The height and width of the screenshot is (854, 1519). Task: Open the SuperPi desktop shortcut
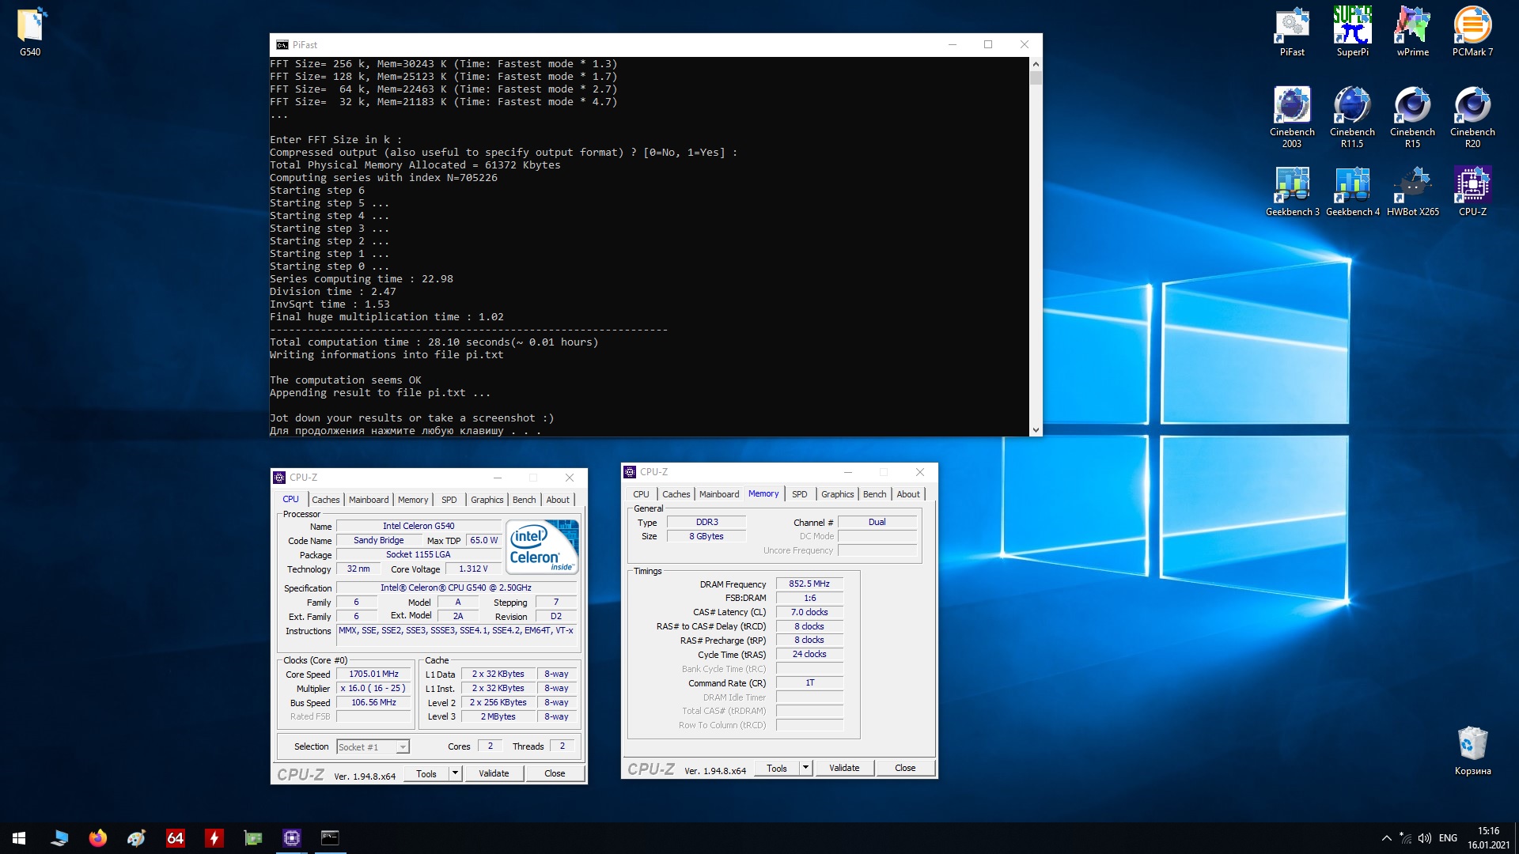1352,32
